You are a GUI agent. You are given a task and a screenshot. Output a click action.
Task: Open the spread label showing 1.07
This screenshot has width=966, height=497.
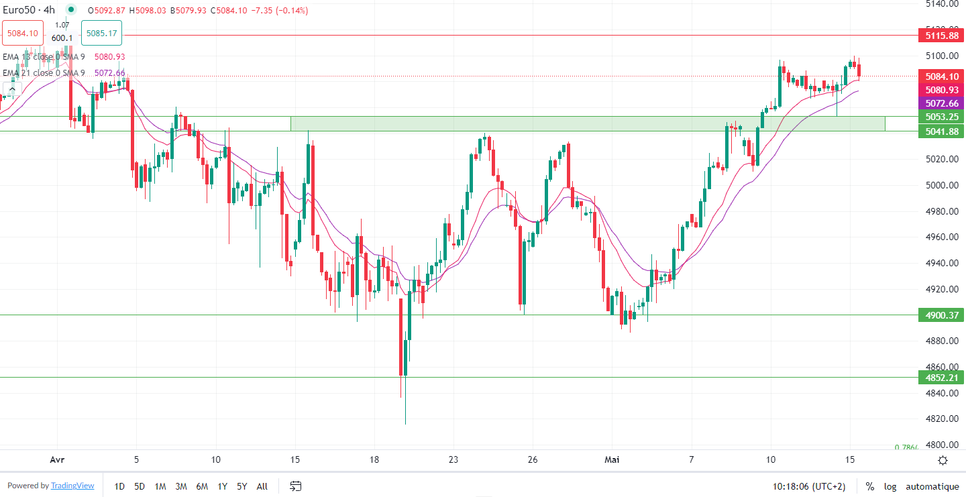62,25
